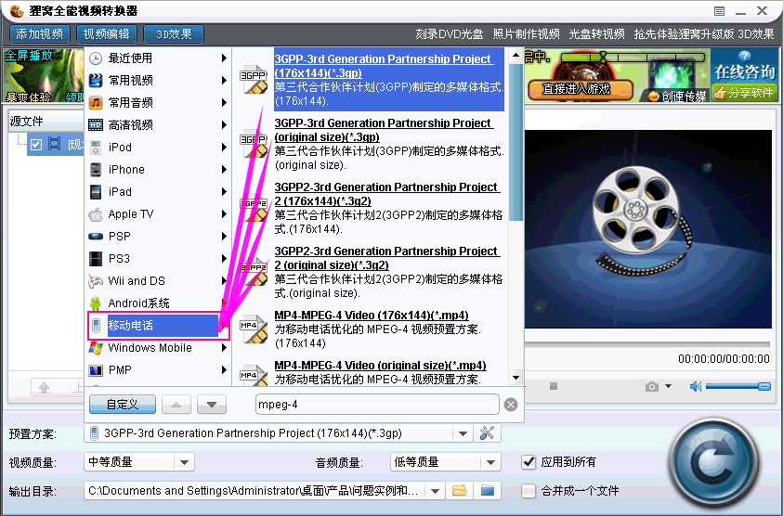Expand the PSP submenu arrow

point(224,237)
